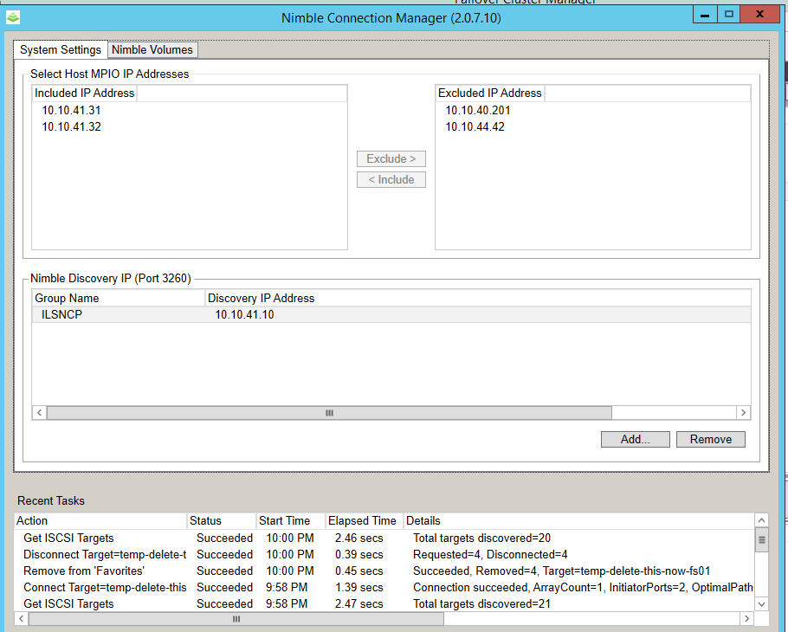
Task: Click the Included IP Address column header
Action: coord(85,93)
